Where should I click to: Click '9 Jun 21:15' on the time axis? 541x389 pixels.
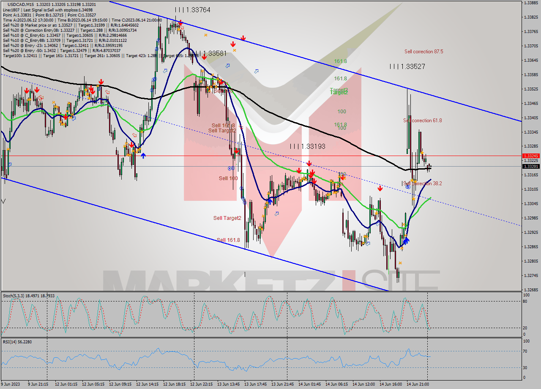tap(38, 384)
